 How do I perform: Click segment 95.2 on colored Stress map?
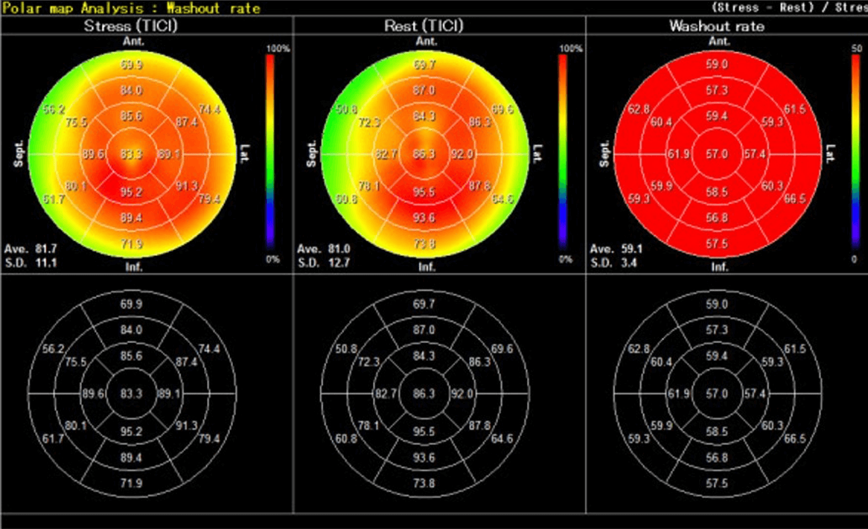point(131,192)
